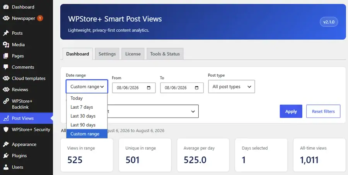The width and height of the screenshot is (348, 175).
Task: Open the To date calendar picker icon
Action: [197, 88]
